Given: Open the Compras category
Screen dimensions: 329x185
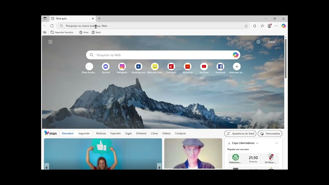Looking at the screenshot, I should [x=180, y=133].
